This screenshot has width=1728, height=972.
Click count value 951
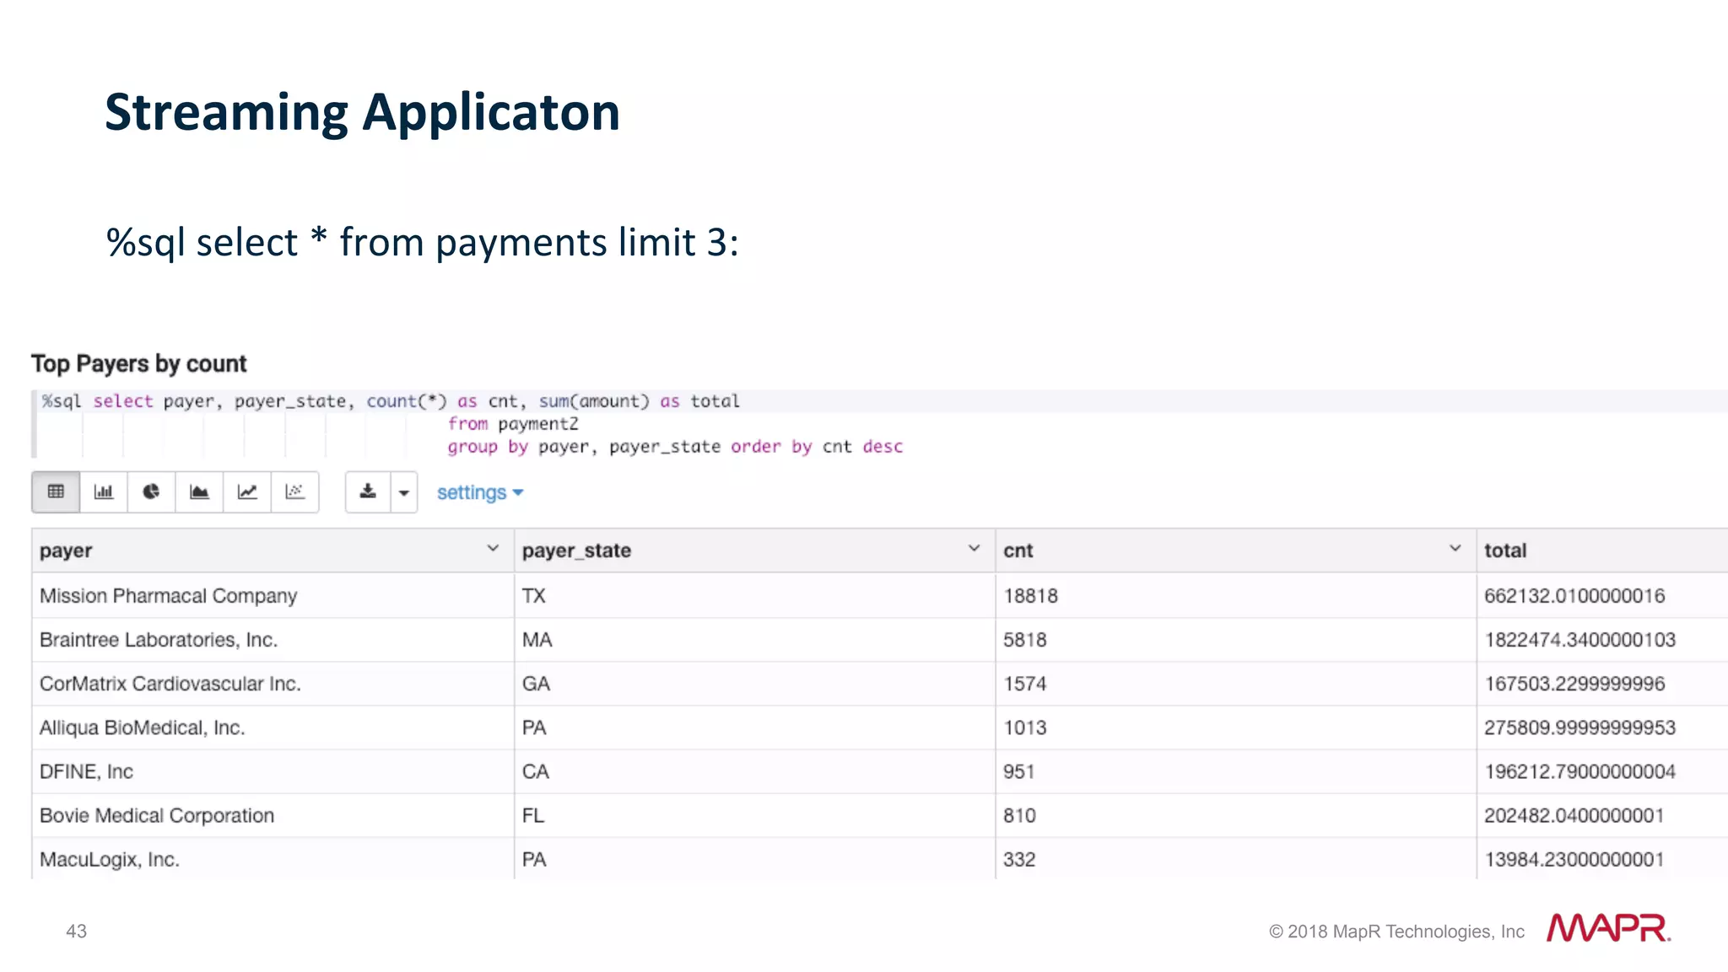[1018, 771]
